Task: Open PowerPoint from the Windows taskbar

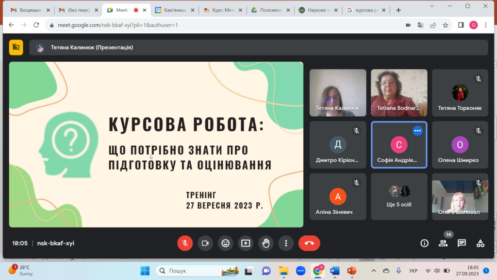Action: tap(352, 270)
